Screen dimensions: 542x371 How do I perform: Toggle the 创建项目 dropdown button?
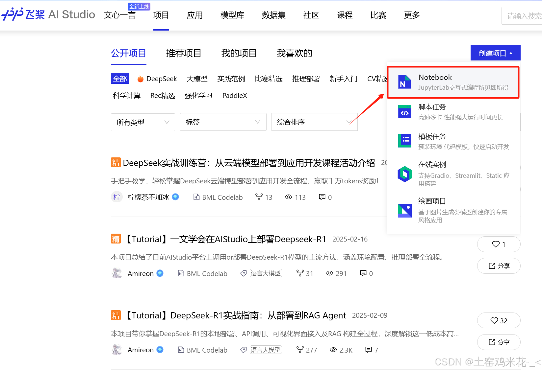pos(495,53)
